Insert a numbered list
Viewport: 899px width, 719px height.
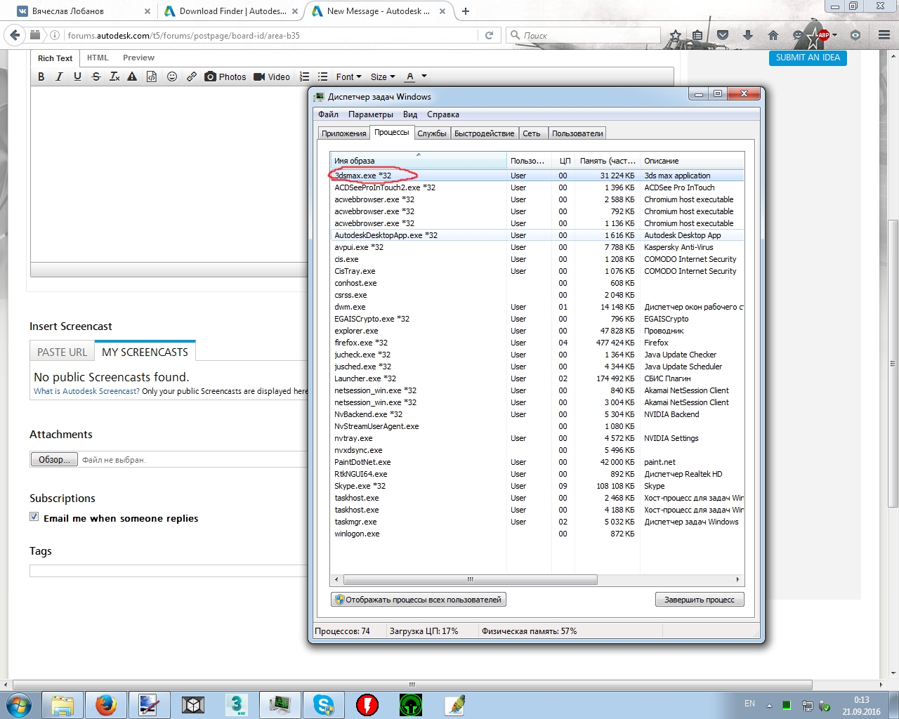[304, 77]
